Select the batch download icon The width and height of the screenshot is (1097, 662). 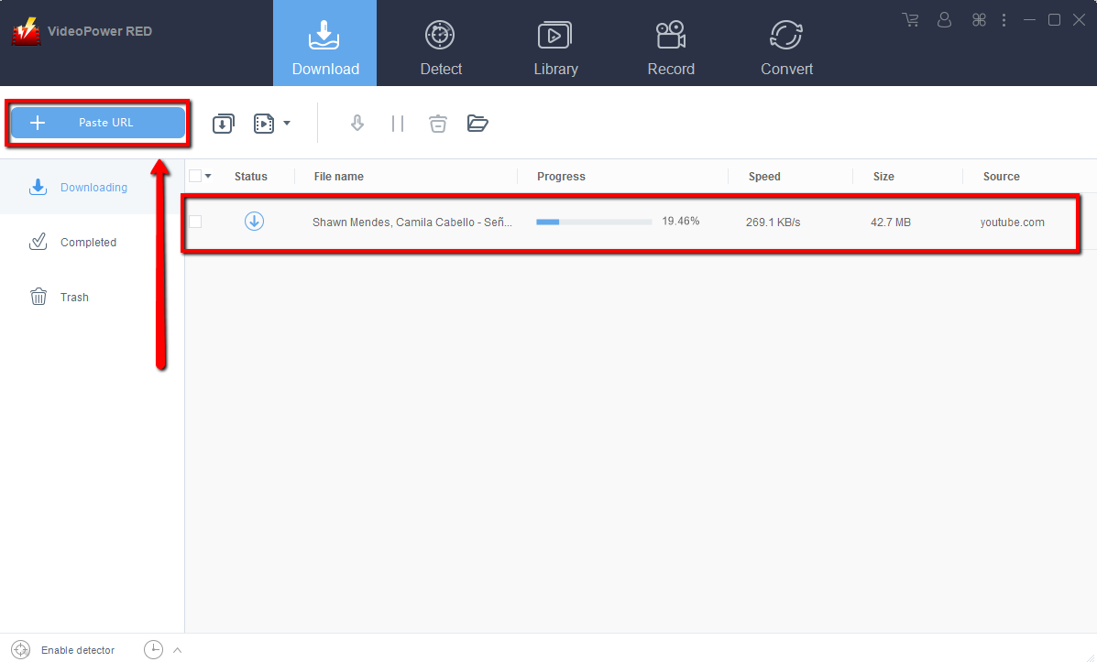pyautogui.click(x=223, y=123)
